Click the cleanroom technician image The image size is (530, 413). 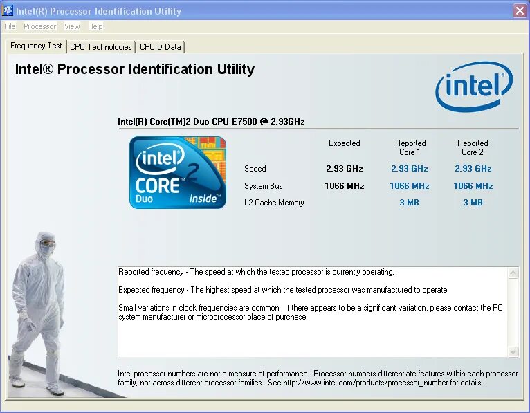click(37, 313)
